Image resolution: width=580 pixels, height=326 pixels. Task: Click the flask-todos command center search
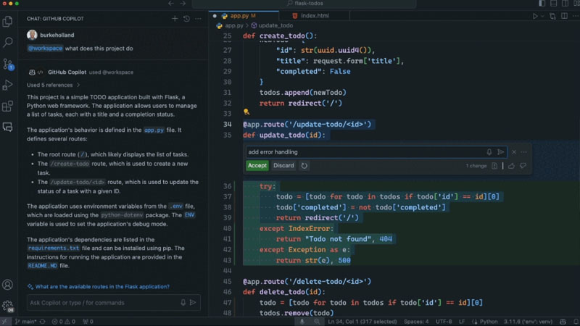304,4
